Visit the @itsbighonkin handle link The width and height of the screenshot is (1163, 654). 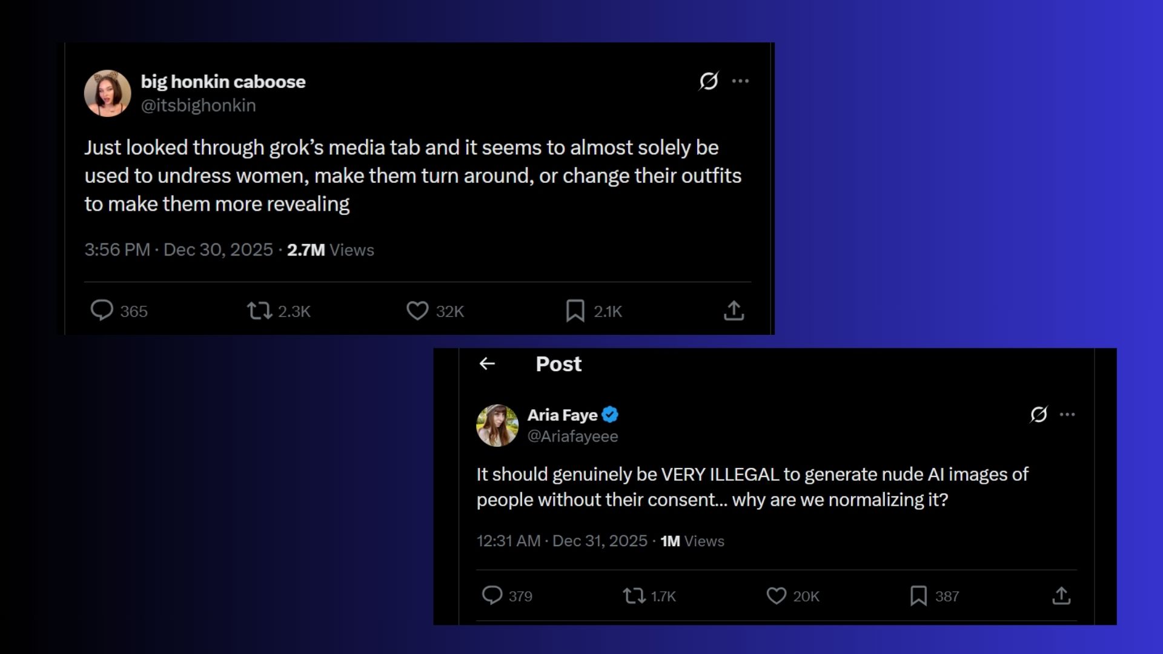(x=198, y=105)
